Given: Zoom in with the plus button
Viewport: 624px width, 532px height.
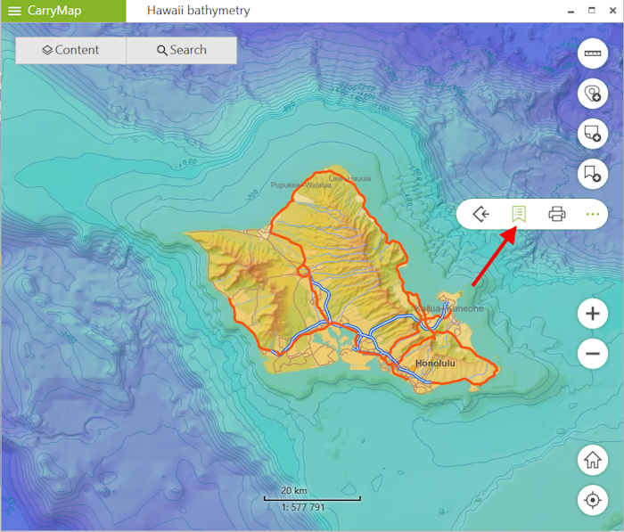Looking at the screenshot, I should [x=592, y=314].
